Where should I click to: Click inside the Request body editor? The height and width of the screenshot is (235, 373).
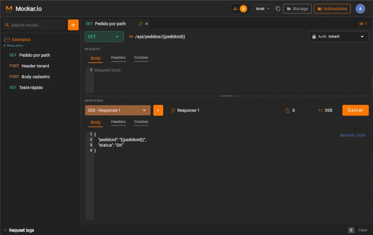(230, 80)
